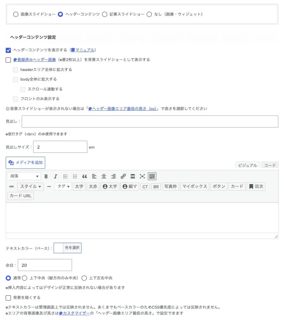The width and height of the screenshot is (284, 320).
Task: Select 通常 layout radio button
Action: 8,278
